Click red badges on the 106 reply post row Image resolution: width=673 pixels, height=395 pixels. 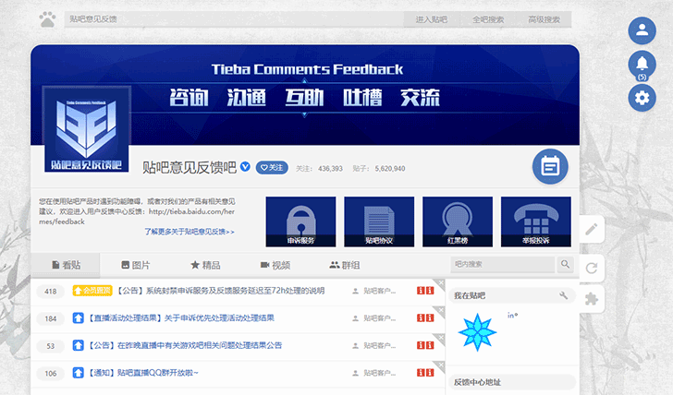[425, 373]
